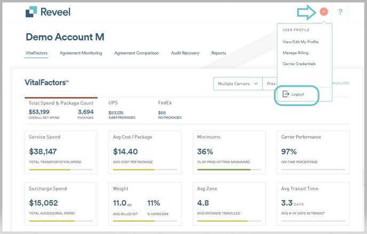Click the $38,147 transportation spend value
Screen dimensions: 367x234
(43, 152)
